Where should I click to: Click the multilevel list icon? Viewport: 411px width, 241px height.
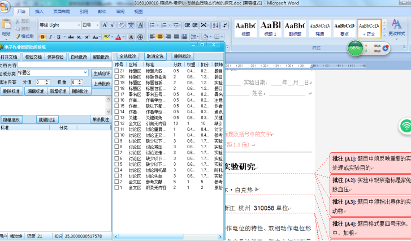[x=176, y=25]
